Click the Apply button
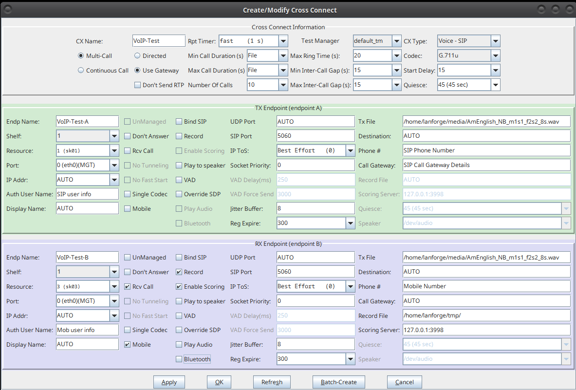This screenshot has height=390, width=576. coord(169,382)
